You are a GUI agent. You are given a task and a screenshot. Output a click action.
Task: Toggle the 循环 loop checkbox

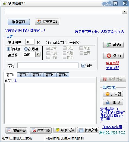pyautogui.click(x=83, y=66)
